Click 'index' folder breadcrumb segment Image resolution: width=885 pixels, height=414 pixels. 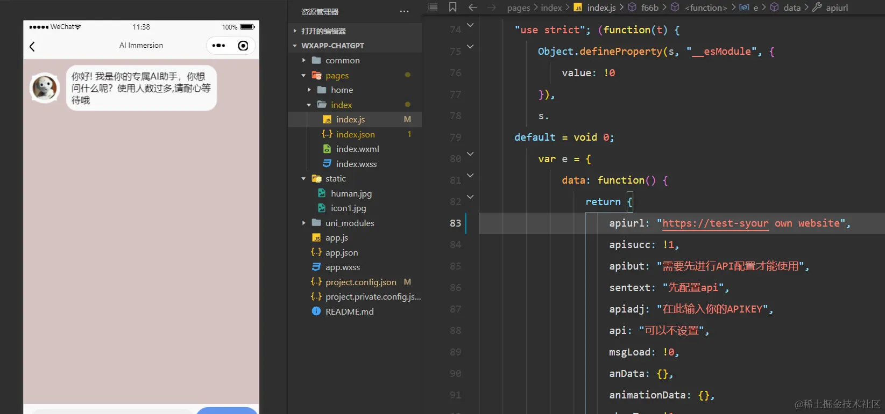(x=551, y=8)
